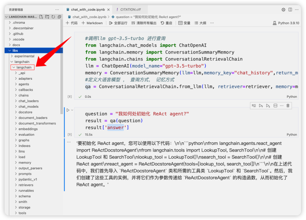Collapse the langchain folder that contains _api
306x220 pixels.
point(23,67)
